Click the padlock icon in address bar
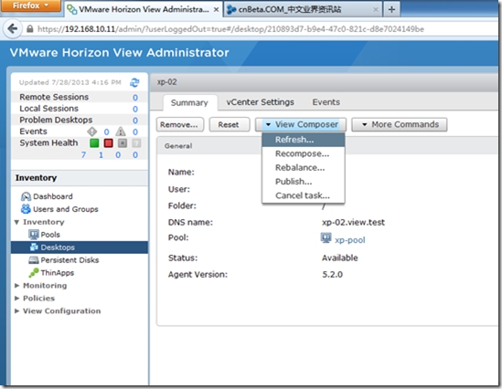 tap(30, 29)
